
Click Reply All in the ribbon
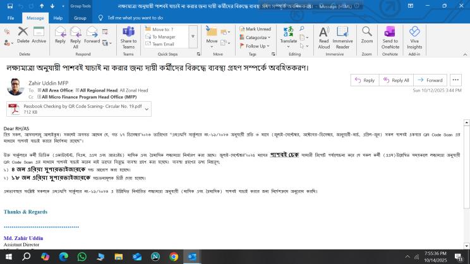pyautogui.click(x=76, y=35)
